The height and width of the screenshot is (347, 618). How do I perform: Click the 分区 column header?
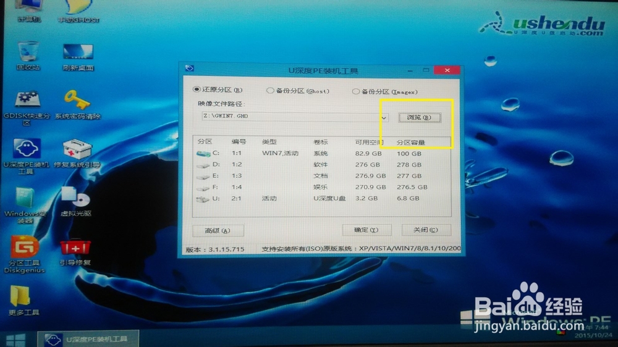coord(205,141)
